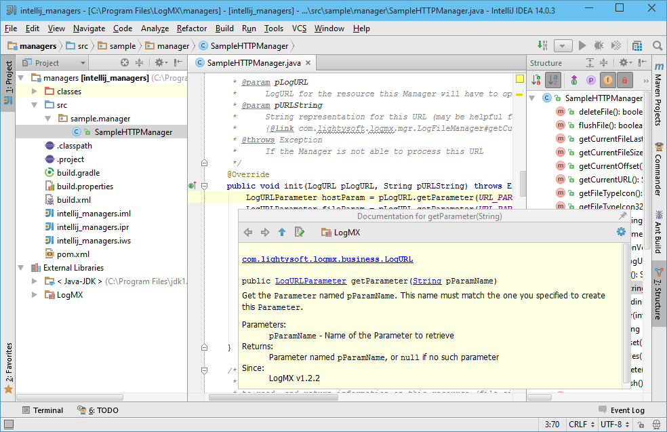Click the Debug bug icon
The image size is (667, 432).
(x=599, y=45)
